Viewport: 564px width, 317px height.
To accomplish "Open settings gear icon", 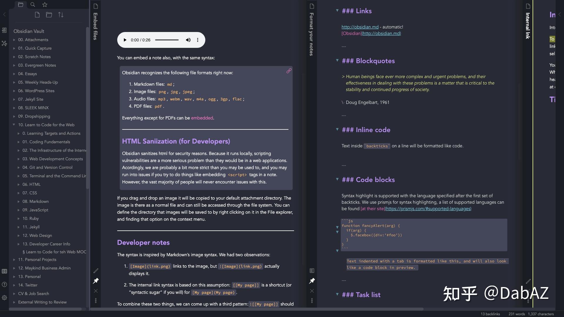I will pyautogui.click(x=4, y=298).
